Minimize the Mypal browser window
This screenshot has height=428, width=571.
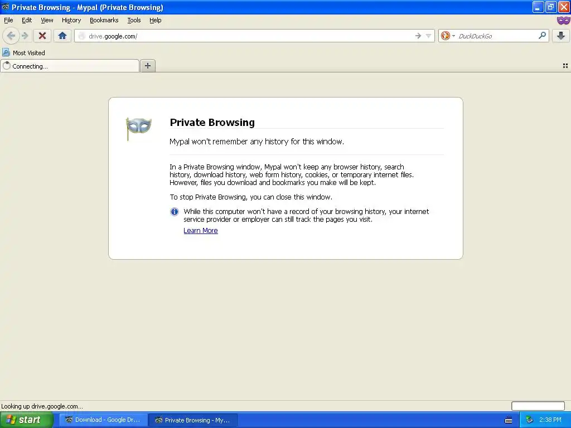(x=538, y=7)
